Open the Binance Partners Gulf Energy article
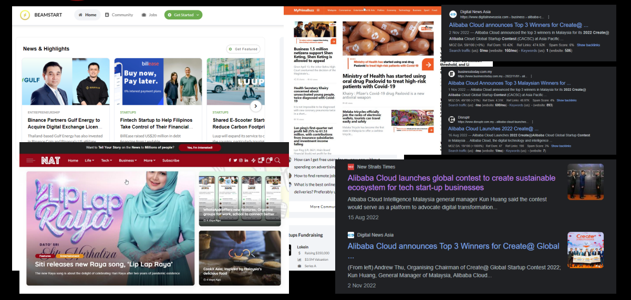This screenshot has width=631, height=300. (66, 123)
